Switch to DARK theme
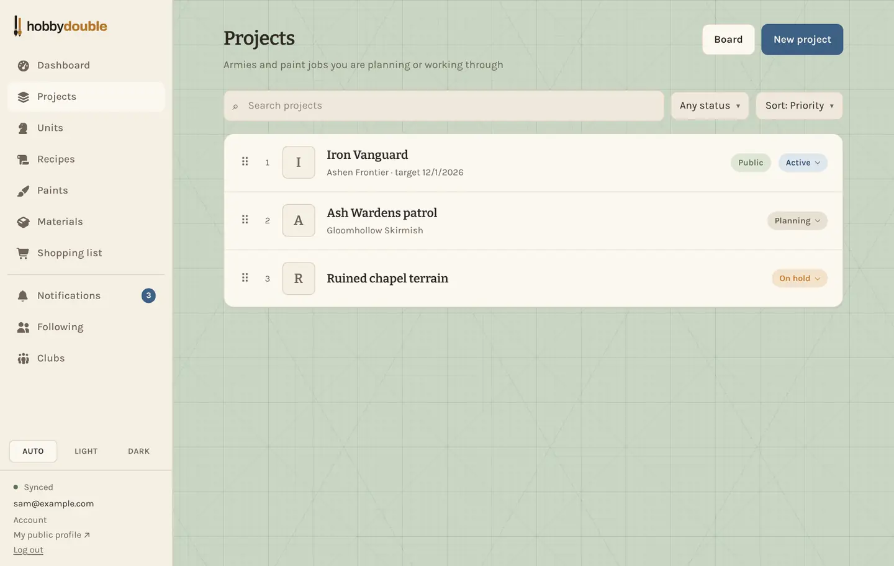The height and width of the screenshot is (566, 894). [x=139, y=451]
